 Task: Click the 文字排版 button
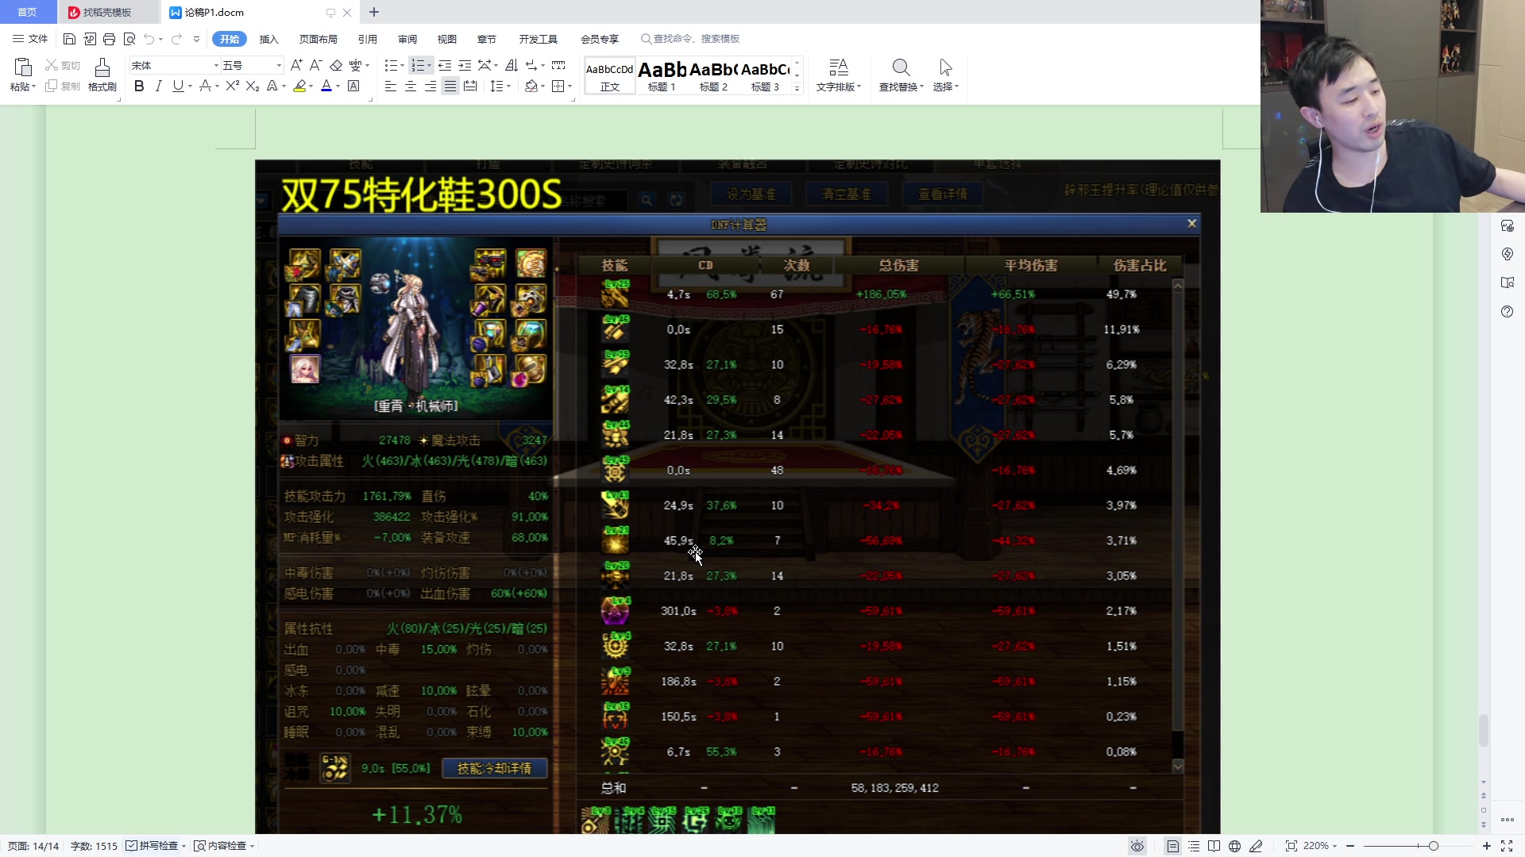838,74
